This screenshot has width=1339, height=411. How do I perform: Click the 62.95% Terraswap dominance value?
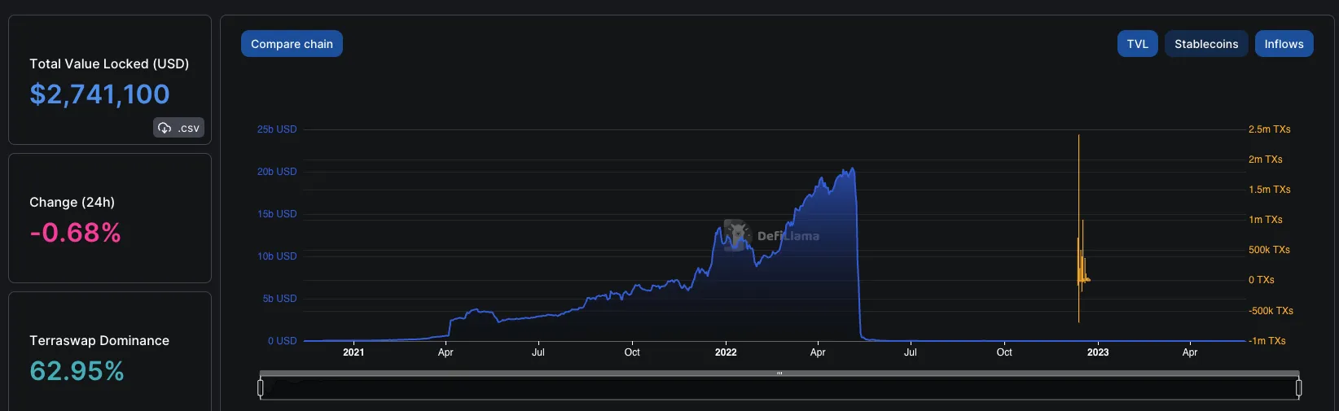(77, 371)
